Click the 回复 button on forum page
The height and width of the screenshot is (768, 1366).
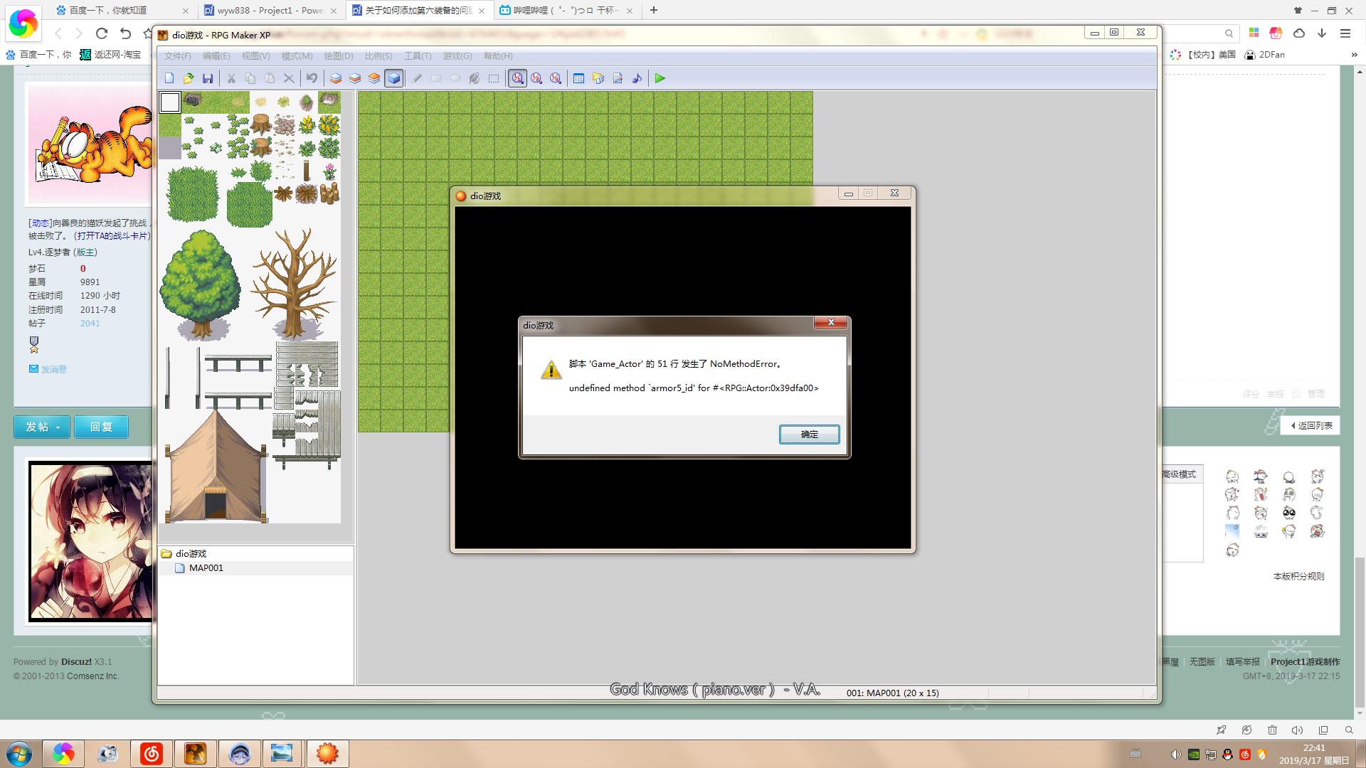(x=101, y=427)
